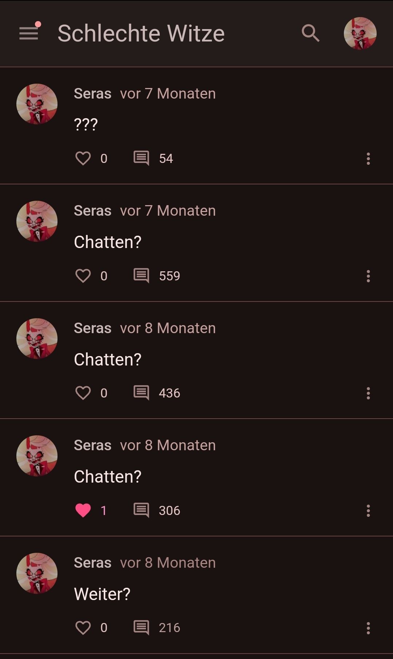Open comments icon with 436 replies

pyautogui.click(x=141, y=393)
